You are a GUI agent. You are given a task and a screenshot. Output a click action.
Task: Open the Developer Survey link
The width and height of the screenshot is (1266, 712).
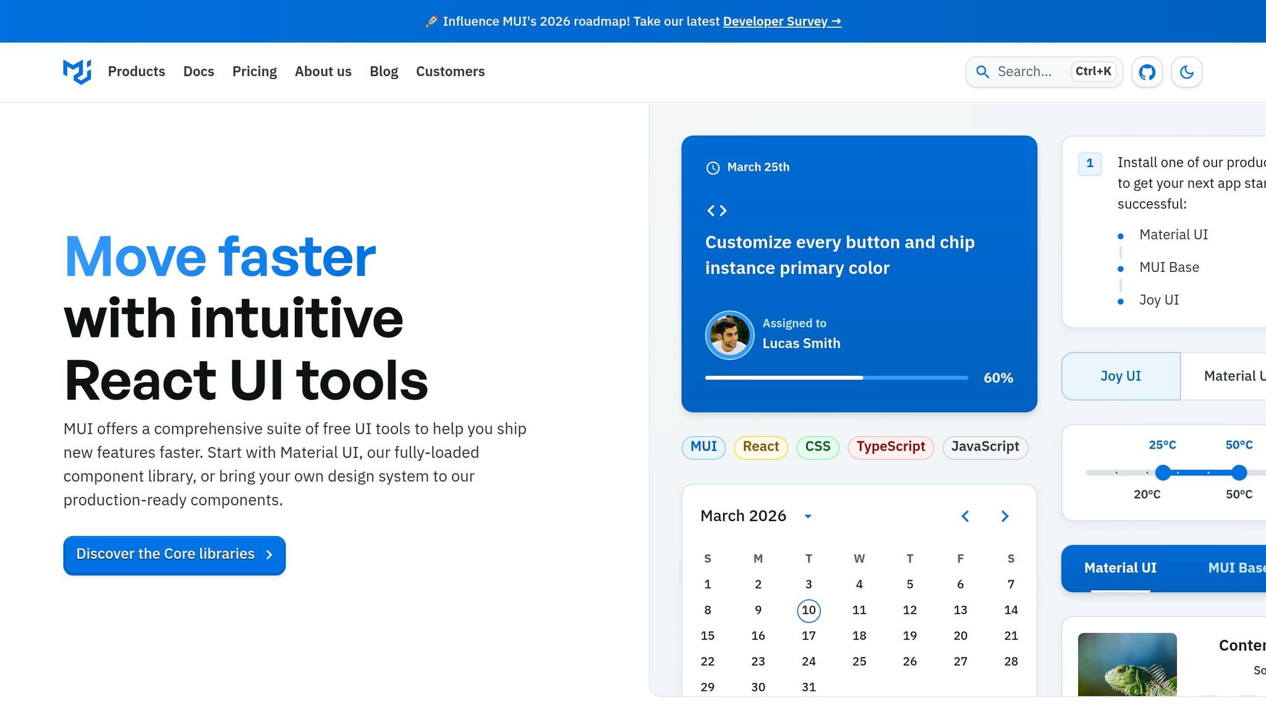click(x=781, y=22)
